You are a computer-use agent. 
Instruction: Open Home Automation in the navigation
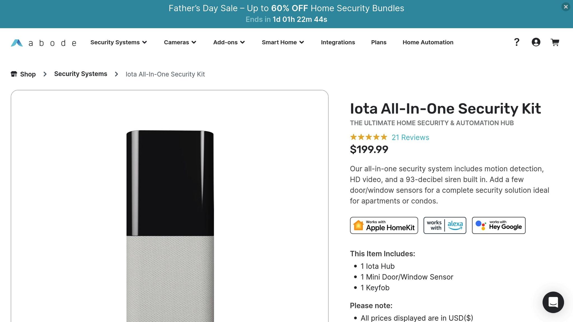click(428, 42)
